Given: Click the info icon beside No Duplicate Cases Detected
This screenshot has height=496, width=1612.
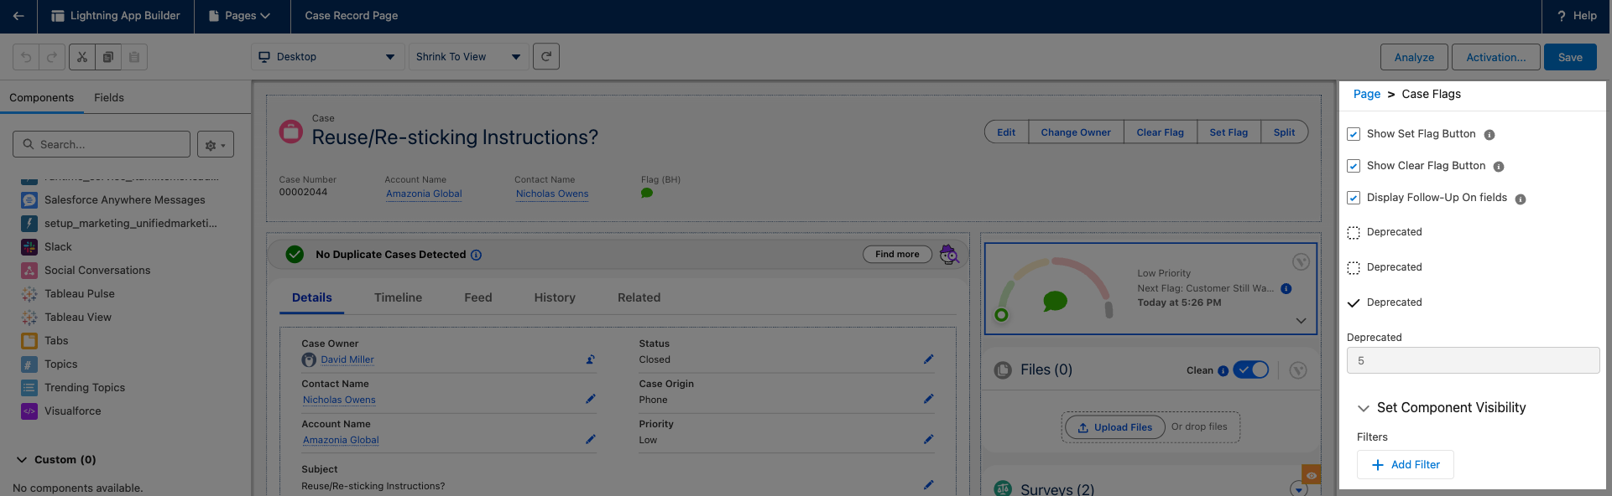Looking at the screenshot, I should pyautogui.click(x=477, y=255).
